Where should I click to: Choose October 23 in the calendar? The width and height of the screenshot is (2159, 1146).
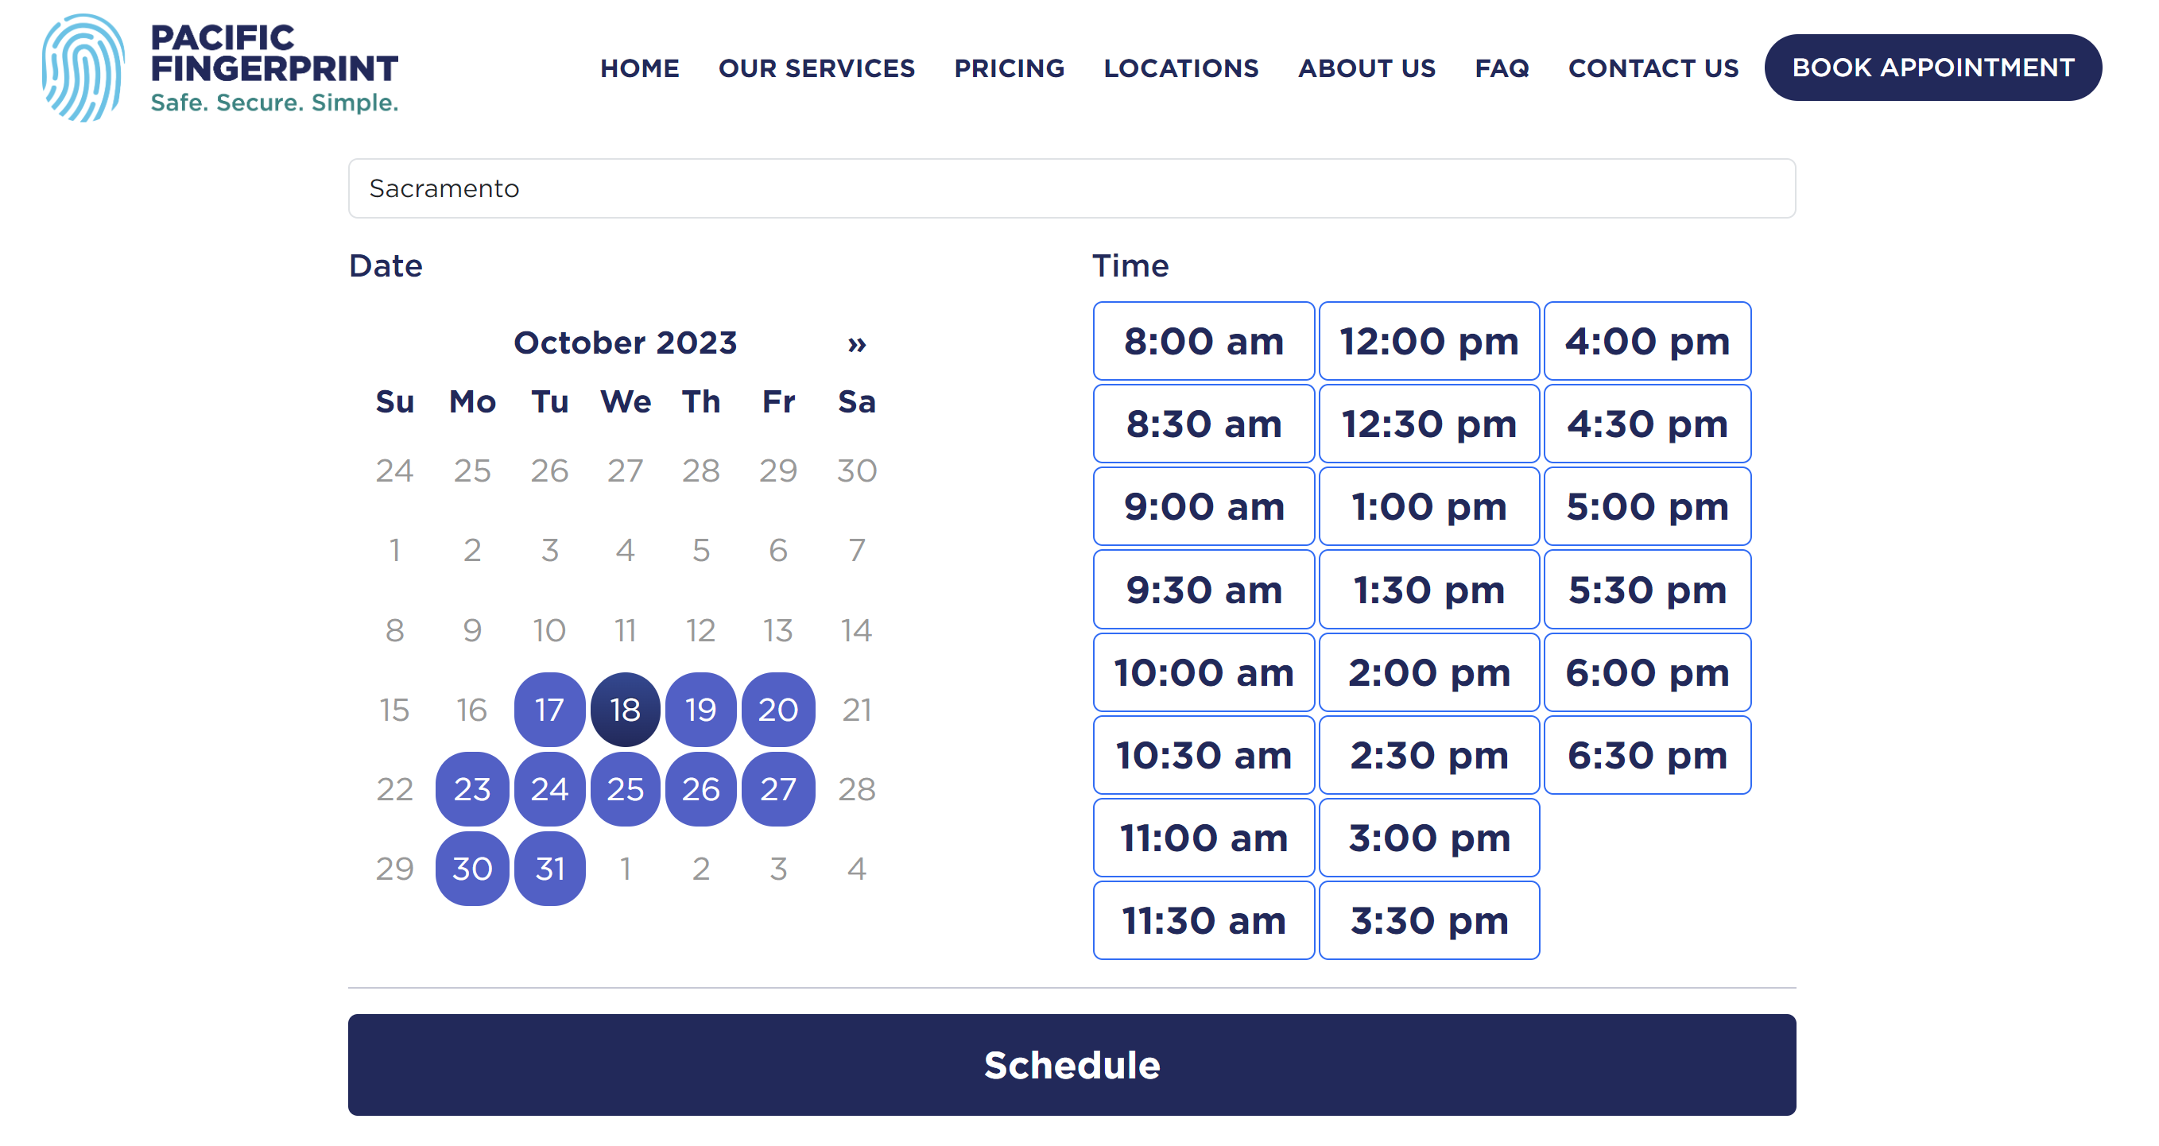point(472,789)
